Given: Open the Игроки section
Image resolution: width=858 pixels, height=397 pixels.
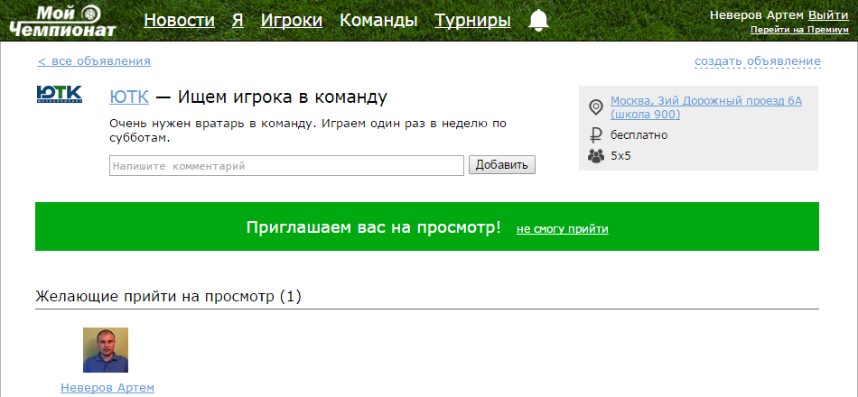Looking at the screenshot, I should click(291, 21).
